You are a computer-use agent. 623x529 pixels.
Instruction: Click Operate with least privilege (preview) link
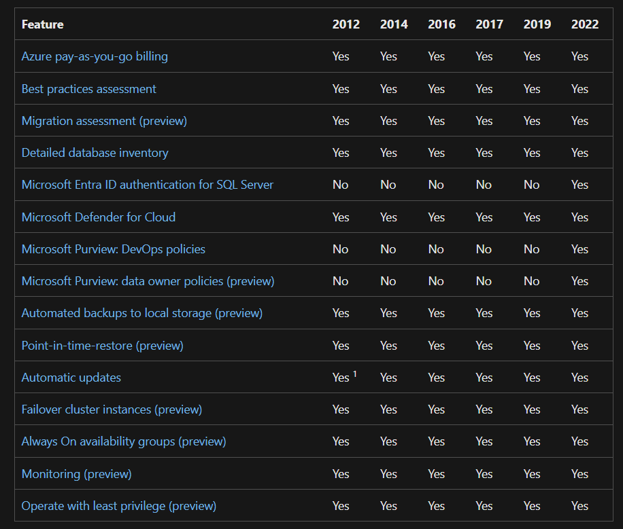[119, 506]
